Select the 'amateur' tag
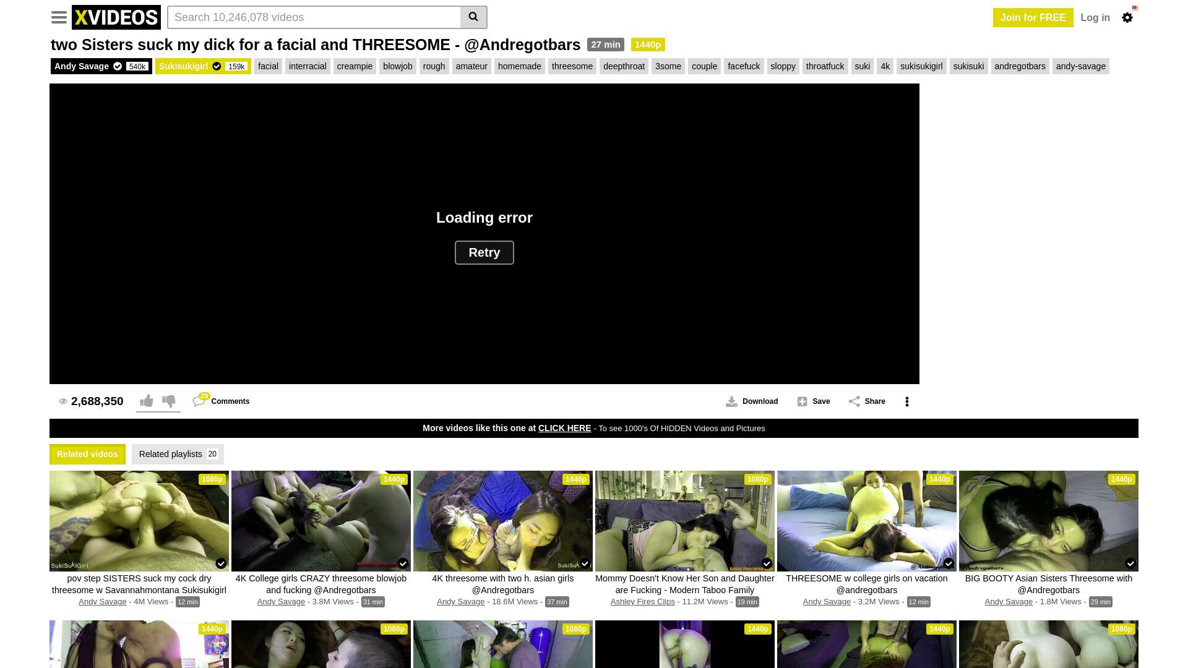Screen dimensions: 1188x668 [x=471, y=66]
